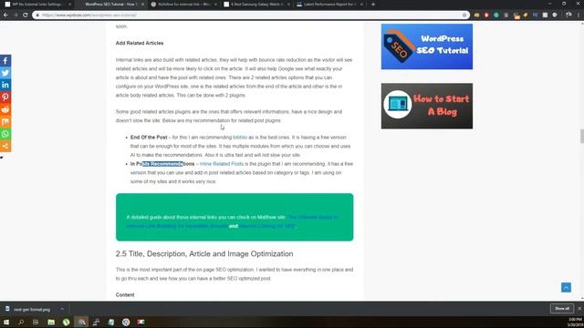Click the How to Start A Blog banner
584x328 pixels.
427,106
